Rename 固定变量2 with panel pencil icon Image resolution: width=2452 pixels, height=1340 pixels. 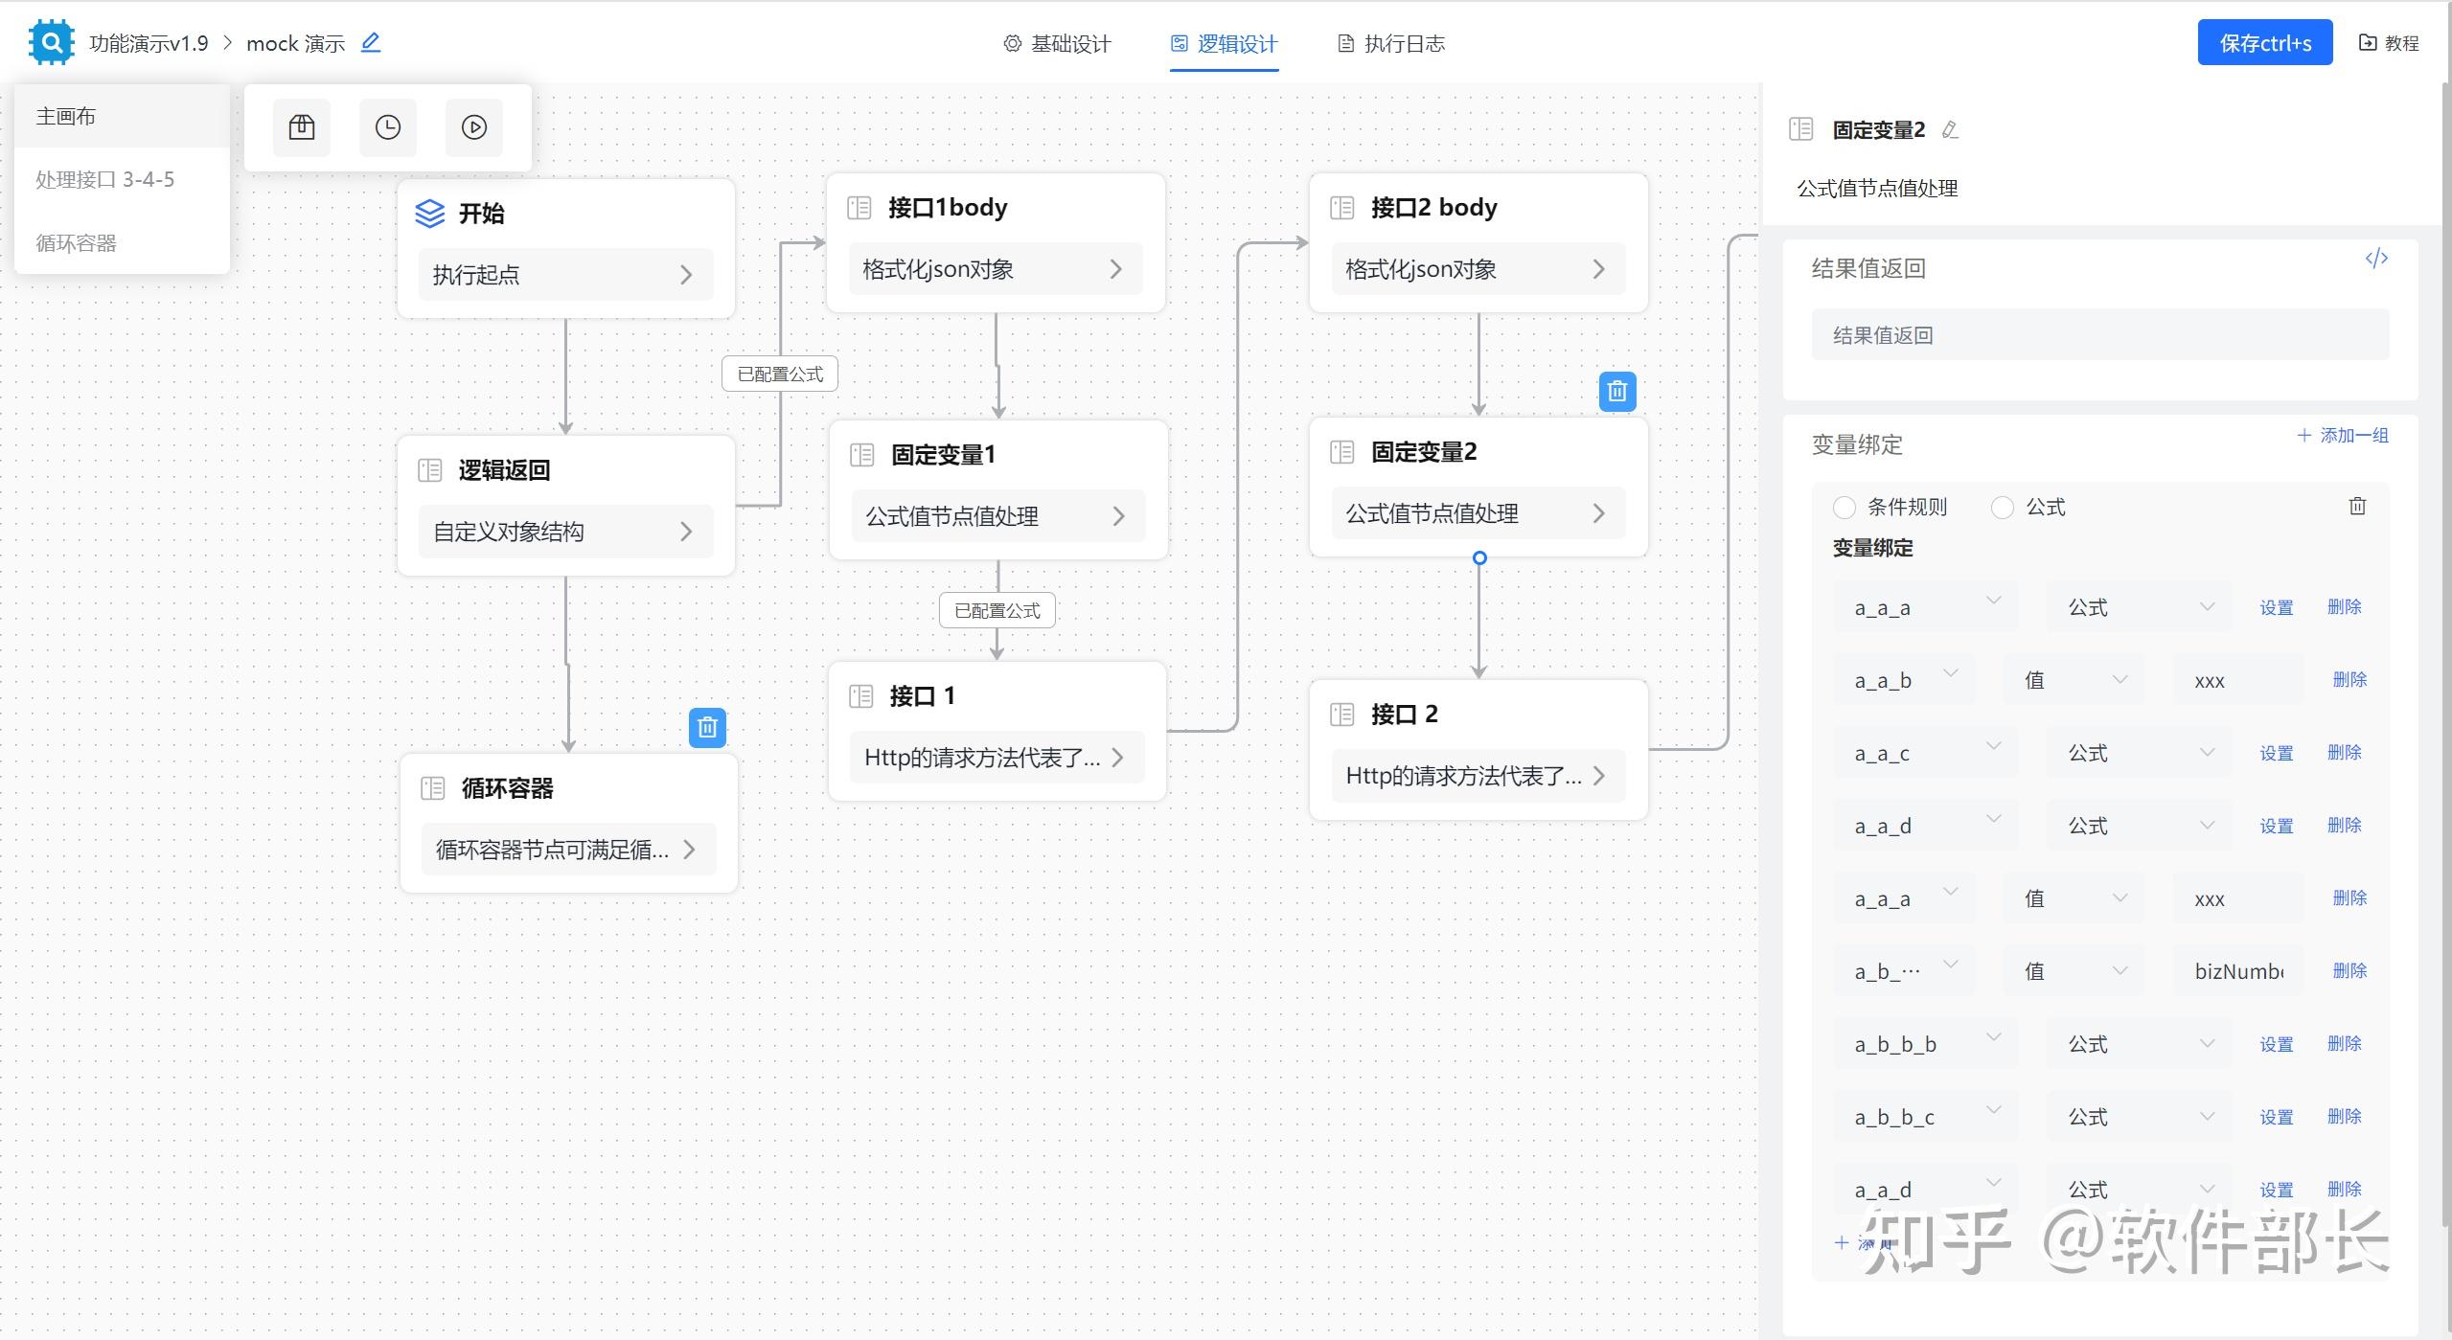point(1950,129)
